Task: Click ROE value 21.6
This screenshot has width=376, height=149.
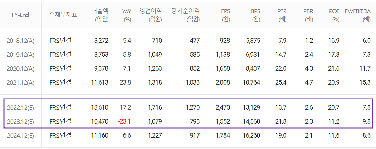Action: coord(334,68)
